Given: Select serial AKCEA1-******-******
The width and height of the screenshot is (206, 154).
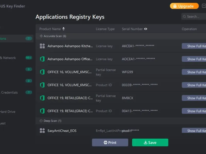Looking at the screenshot, I should point(138,46).
